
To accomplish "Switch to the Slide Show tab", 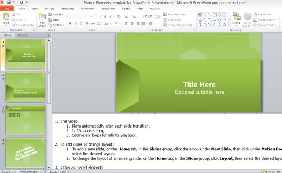I will (x=108, y=8).
